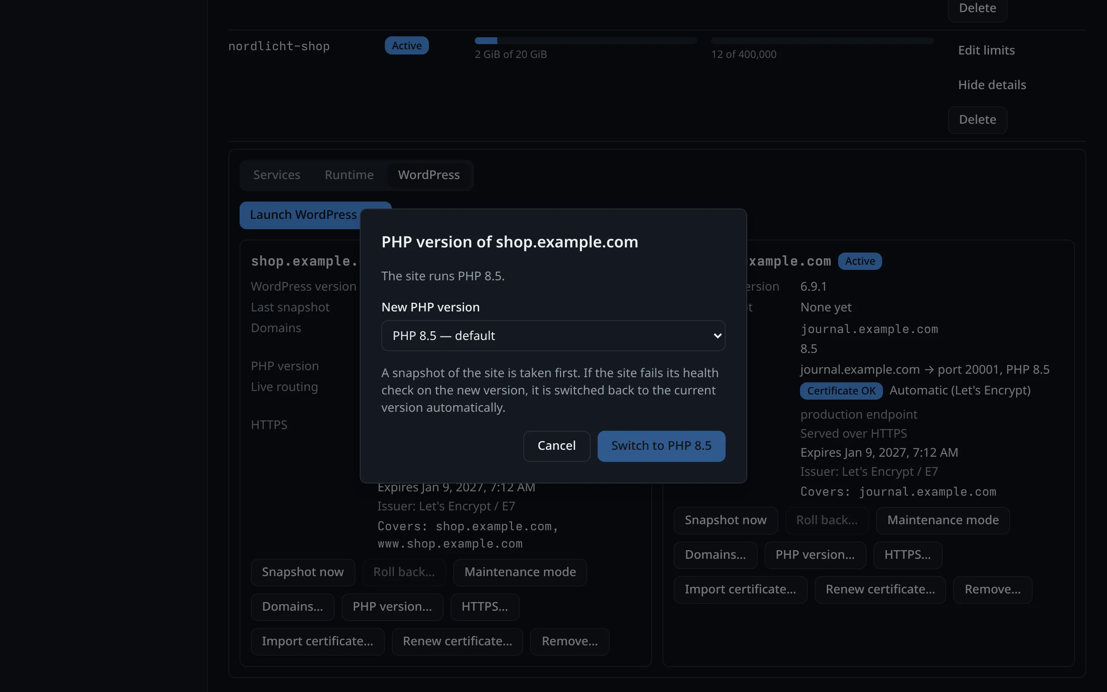Click the topmost cut-off Delete button
The height and width of the screenshot is (692, 1107).
pos(977,9)
